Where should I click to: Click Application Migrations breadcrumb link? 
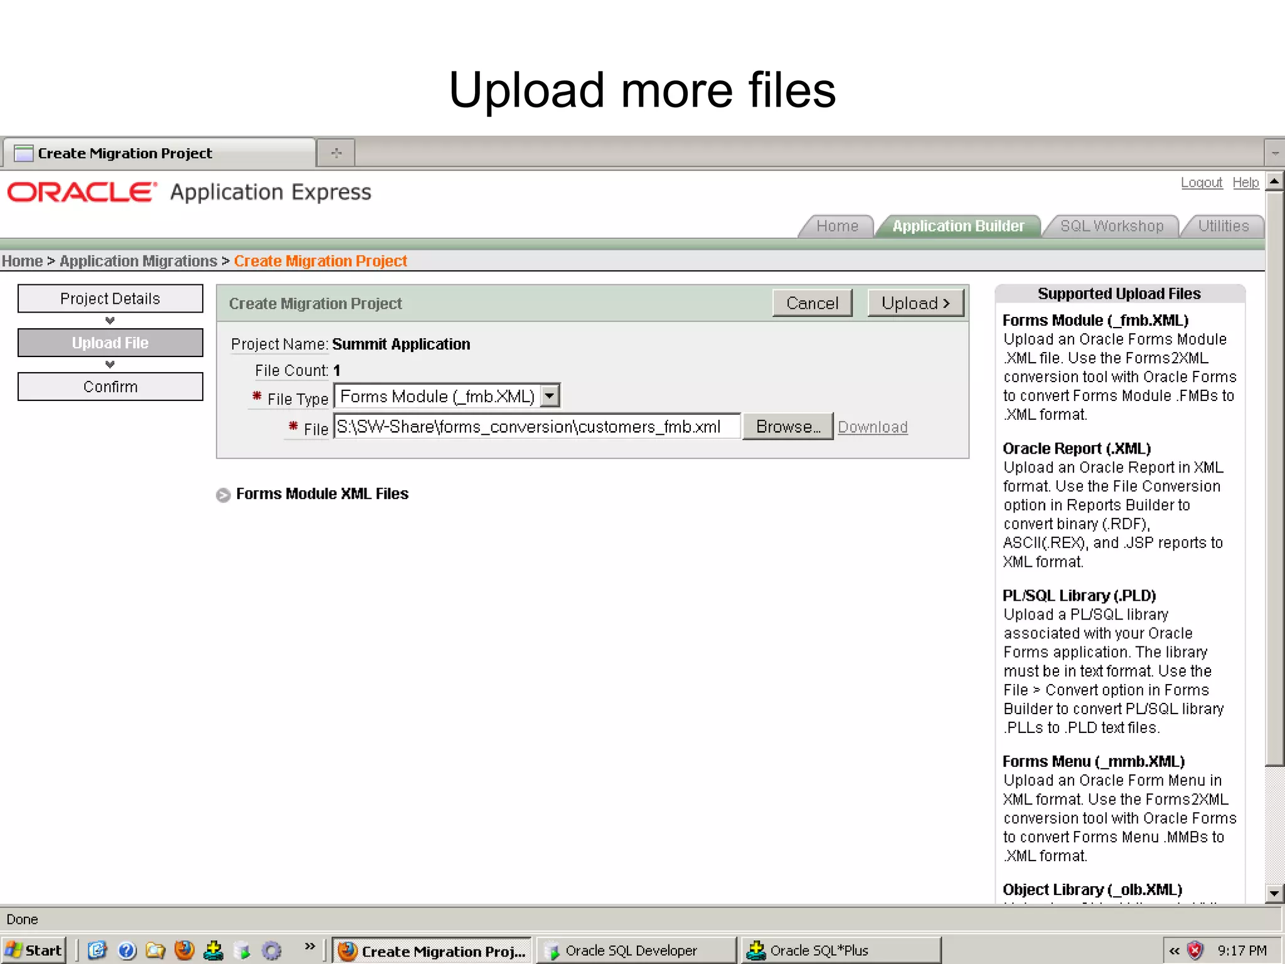[138, 261]
